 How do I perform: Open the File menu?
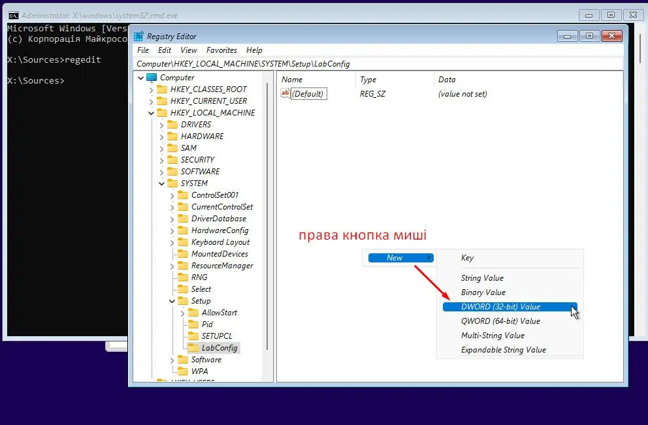pos(143,50)
